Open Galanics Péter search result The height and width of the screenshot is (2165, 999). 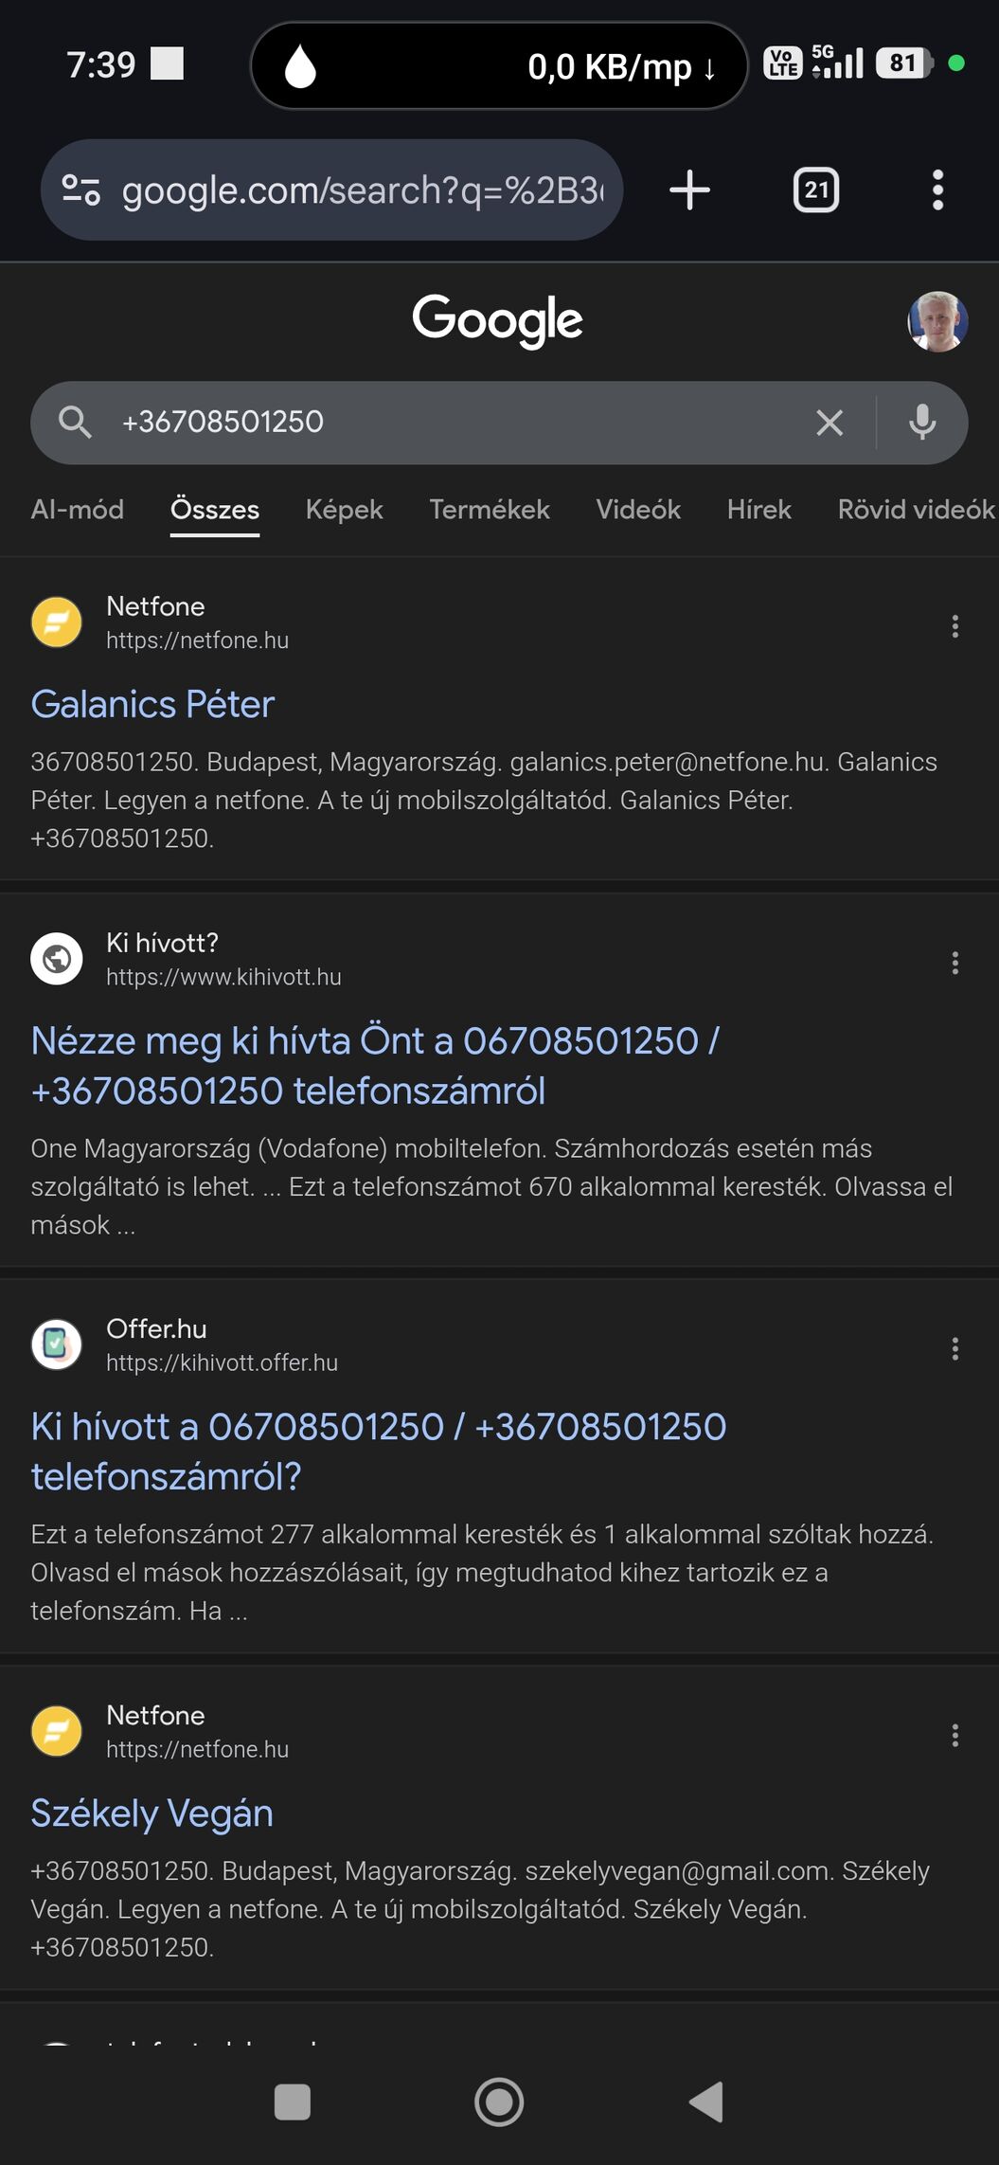152,705
